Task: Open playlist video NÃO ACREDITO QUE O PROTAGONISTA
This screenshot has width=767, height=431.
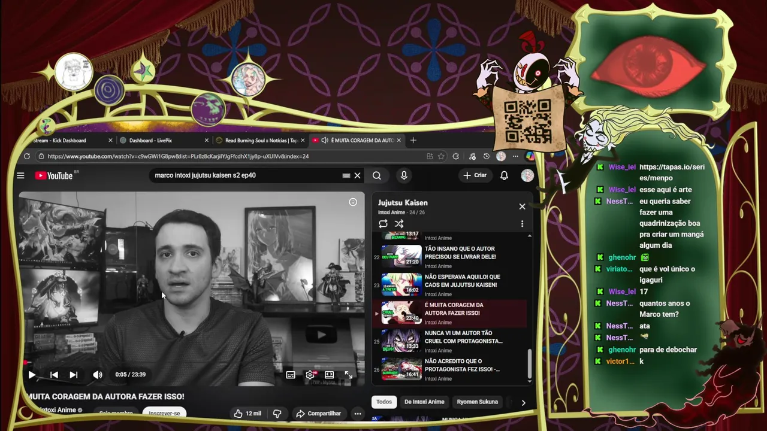Action: (449, 369)
